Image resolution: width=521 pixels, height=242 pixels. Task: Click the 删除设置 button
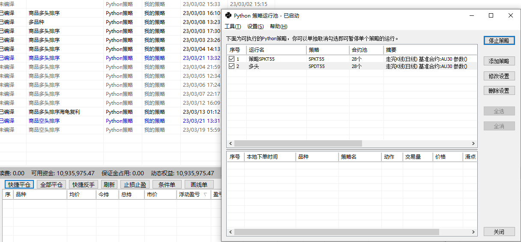[x=499, y=91]
